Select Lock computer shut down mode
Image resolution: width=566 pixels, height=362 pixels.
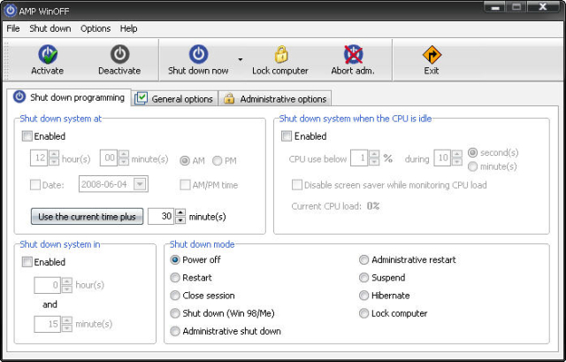coord(363,313)
